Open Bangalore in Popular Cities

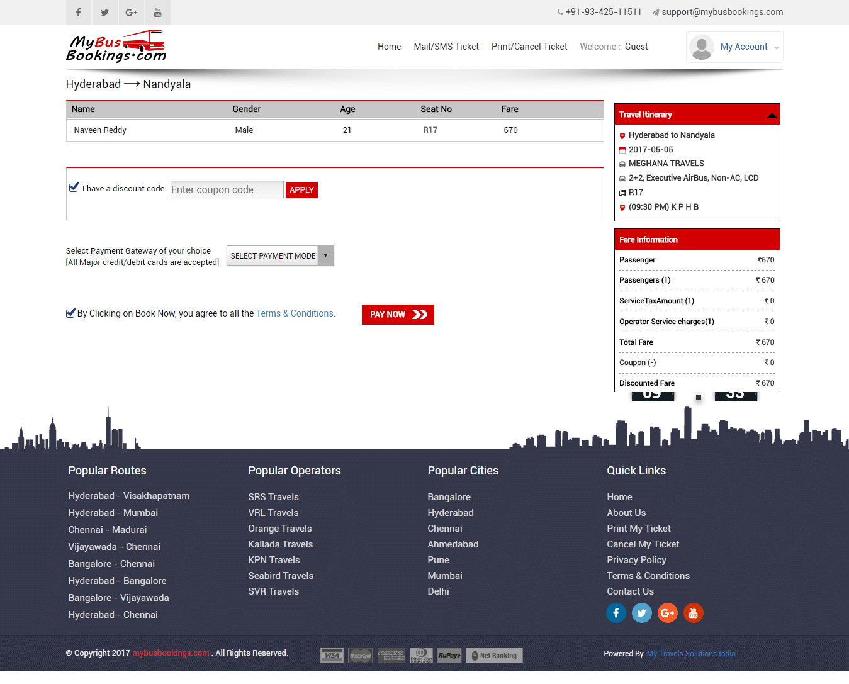point(449,497)
